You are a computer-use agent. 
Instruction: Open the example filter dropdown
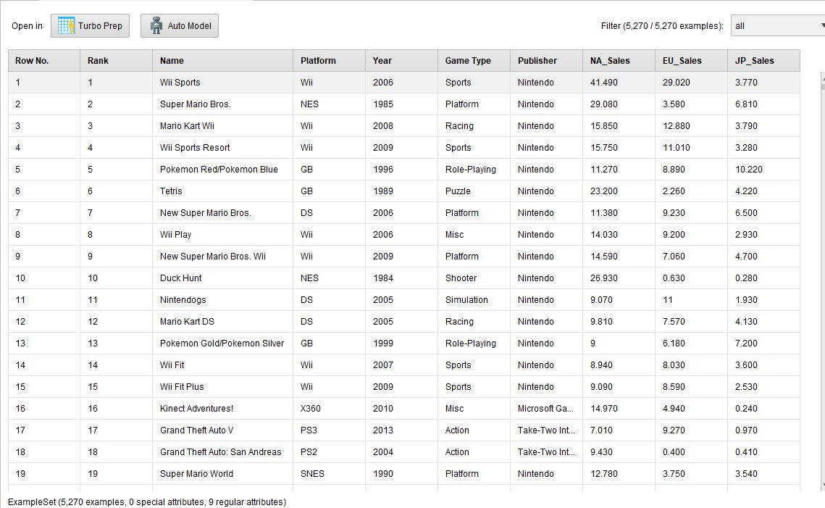coord(779,26)
